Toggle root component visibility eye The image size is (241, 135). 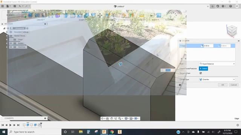tap(8, 28)
